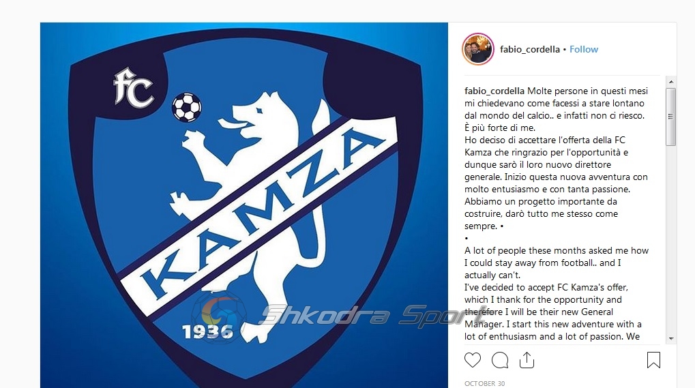This screenshot has height=388, width=695.
Task: Click the October 30 post date
Action: 484,384
